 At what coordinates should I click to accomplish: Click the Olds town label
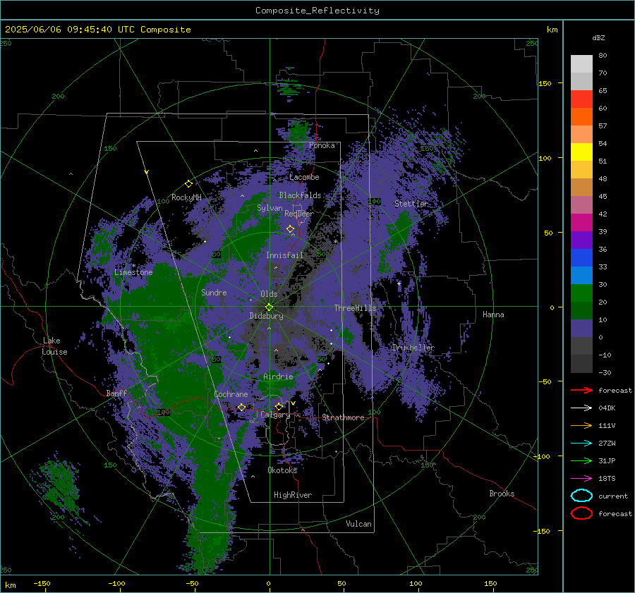pyautogui.click(x=269, y=294)
